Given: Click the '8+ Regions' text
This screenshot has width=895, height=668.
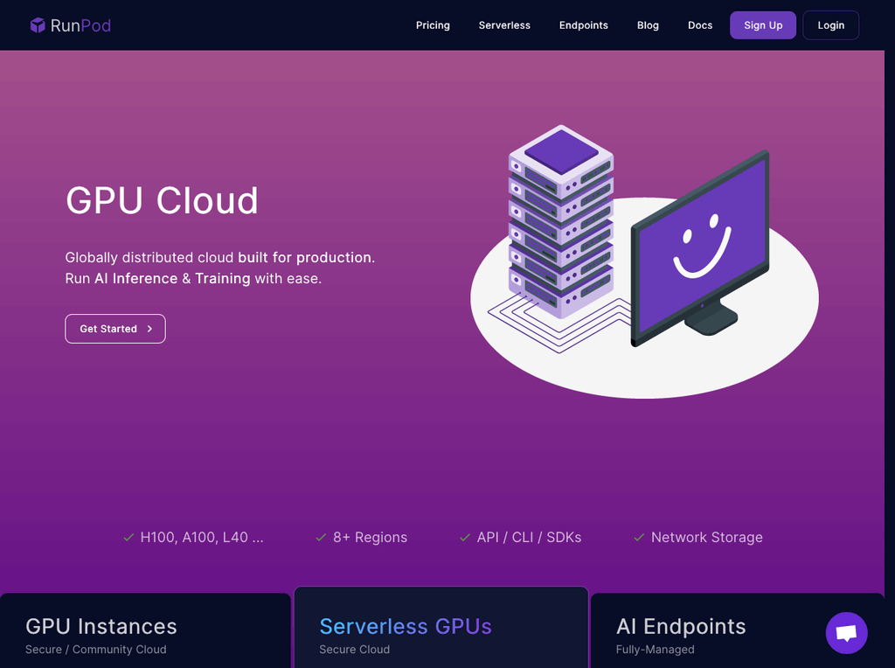Looking at the screenshot, I should click(x=370, y=537).
